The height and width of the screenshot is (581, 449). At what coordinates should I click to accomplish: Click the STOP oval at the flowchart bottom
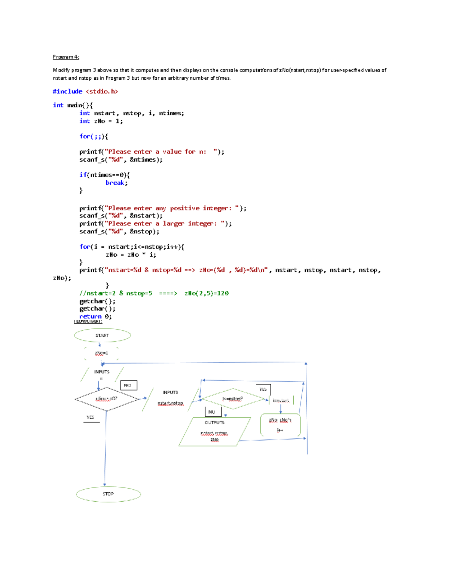point(108,494)
